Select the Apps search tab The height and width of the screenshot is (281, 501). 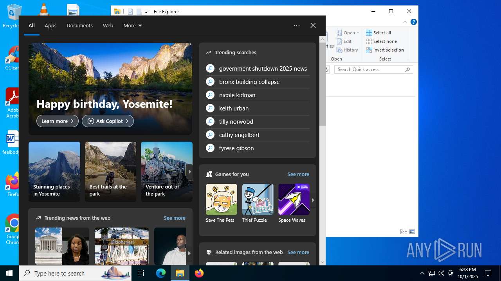pyautogui.click(x=50, y=25)
